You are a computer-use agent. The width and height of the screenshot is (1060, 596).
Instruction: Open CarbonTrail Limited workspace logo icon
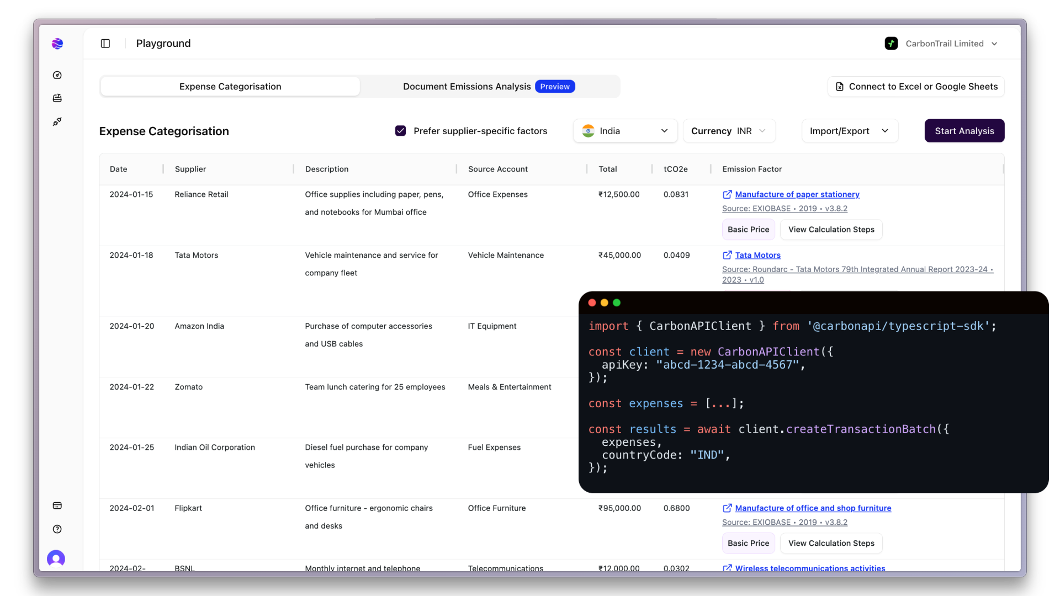pyautogui.click(x=892, y=43)
